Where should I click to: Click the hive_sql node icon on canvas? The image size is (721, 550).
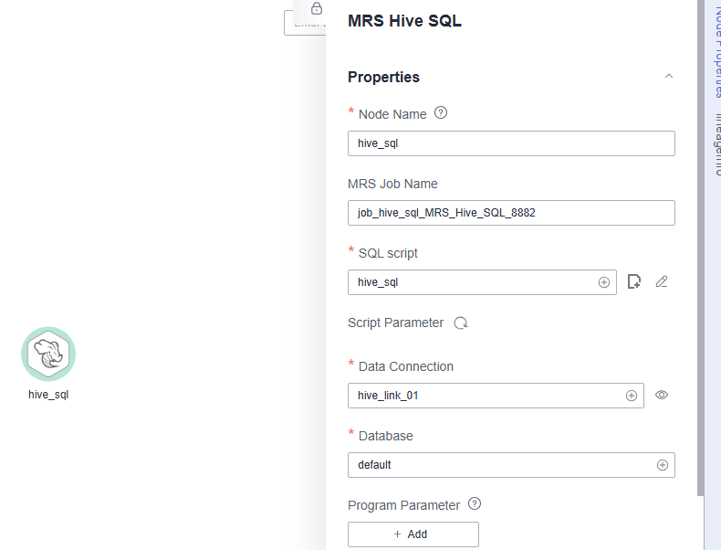48,354
